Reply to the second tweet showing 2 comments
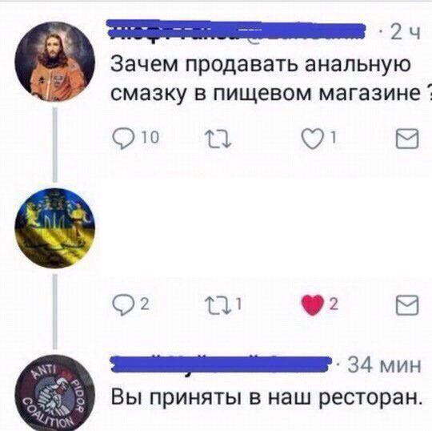 point(131,305)
